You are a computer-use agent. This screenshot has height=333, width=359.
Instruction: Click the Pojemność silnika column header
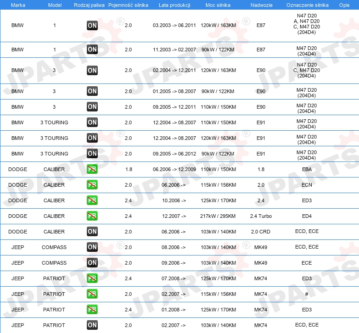coord(128,5)
